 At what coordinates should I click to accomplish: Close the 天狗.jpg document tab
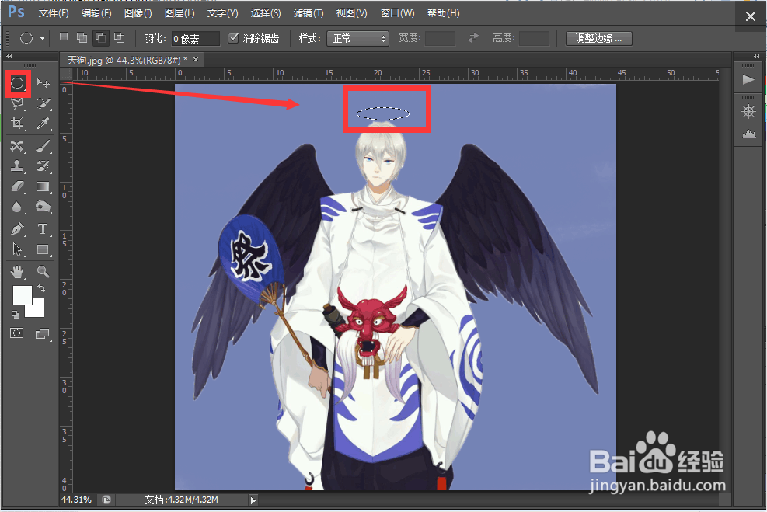[196, 60]
